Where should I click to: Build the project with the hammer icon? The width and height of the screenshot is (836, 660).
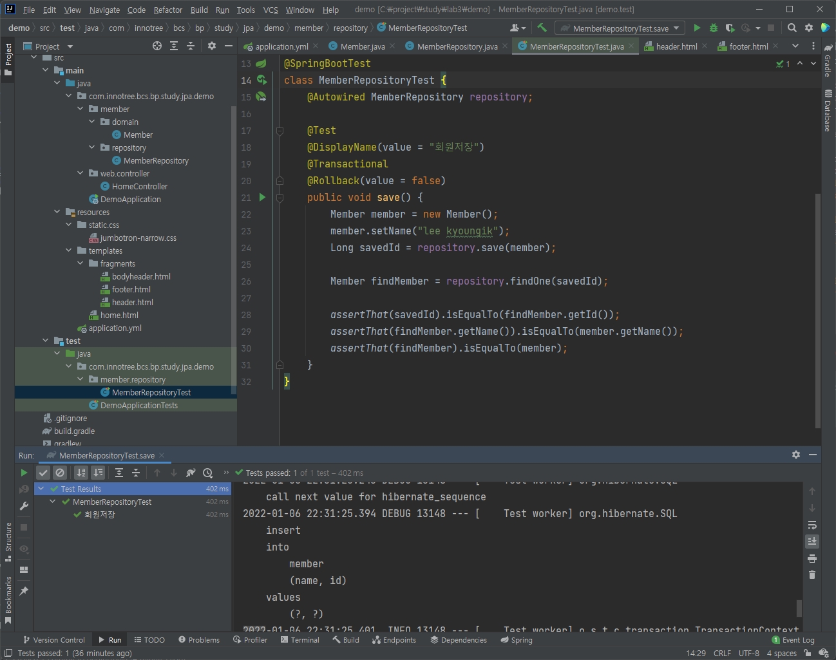tap(542, 28)
